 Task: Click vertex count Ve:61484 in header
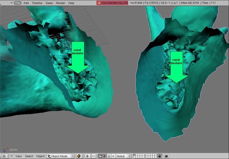(x=136, y=3)
